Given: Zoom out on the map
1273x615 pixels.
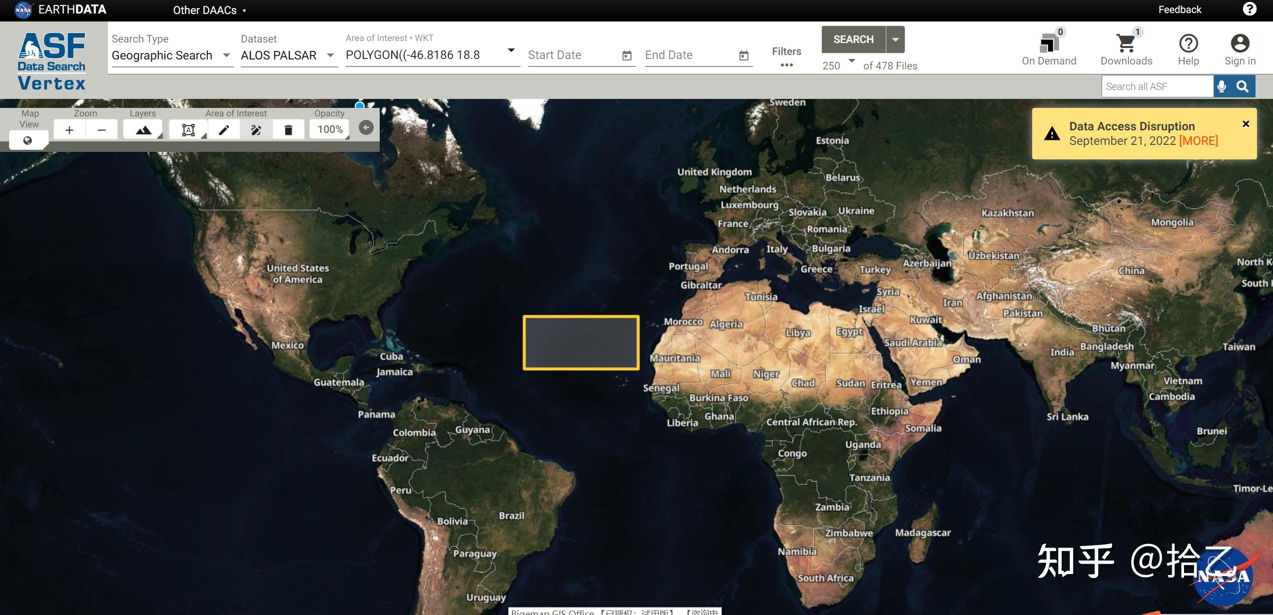Looking at the screenshot, I should [x=102, y=130].
